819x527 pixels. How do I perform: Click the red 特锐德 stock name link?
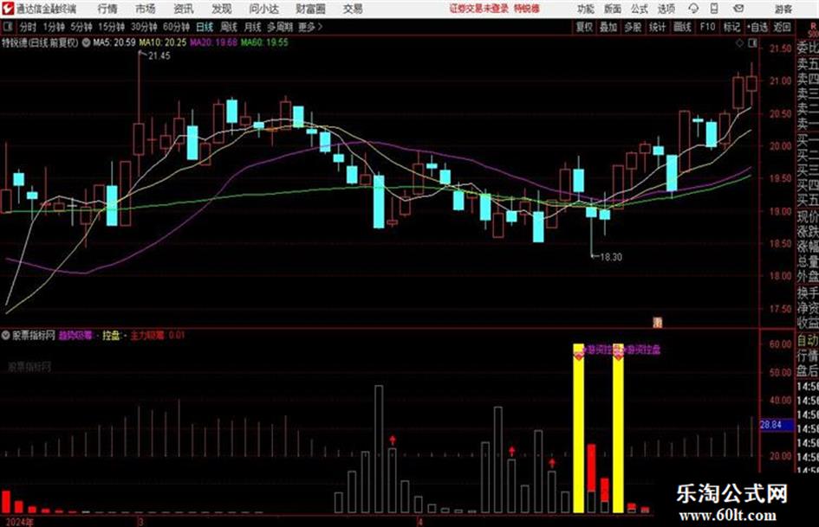click(x=527, y=9)
